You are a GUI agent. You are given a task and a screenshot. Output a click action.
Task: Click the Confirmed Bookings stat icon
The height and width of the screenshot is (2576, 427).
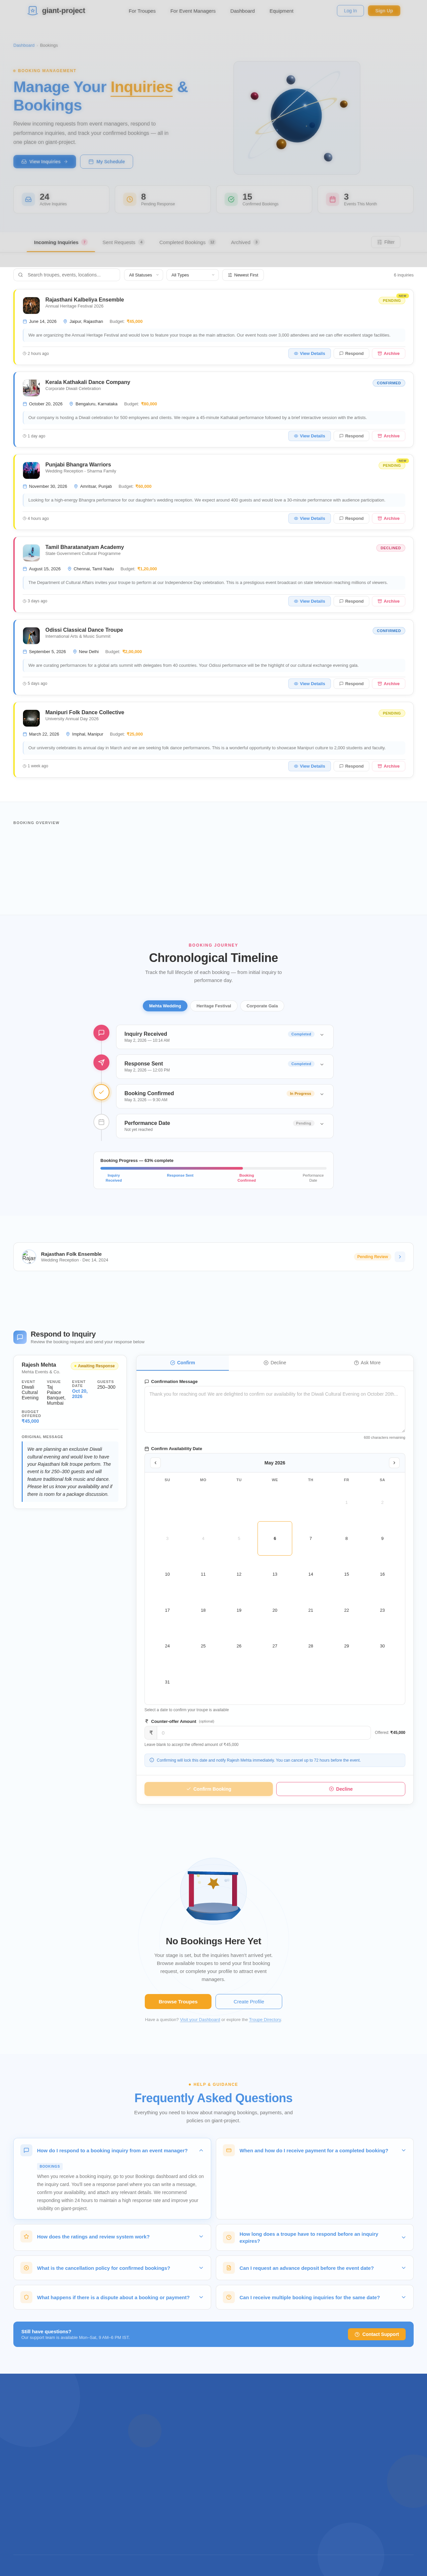(231, 199)
